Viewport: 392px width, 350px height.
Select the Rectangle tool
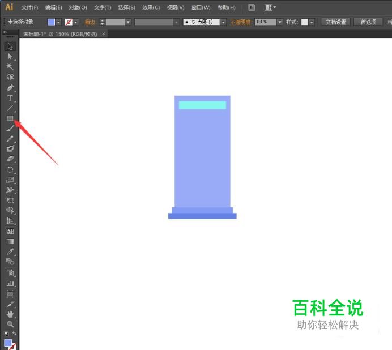[x=10, y=118]
